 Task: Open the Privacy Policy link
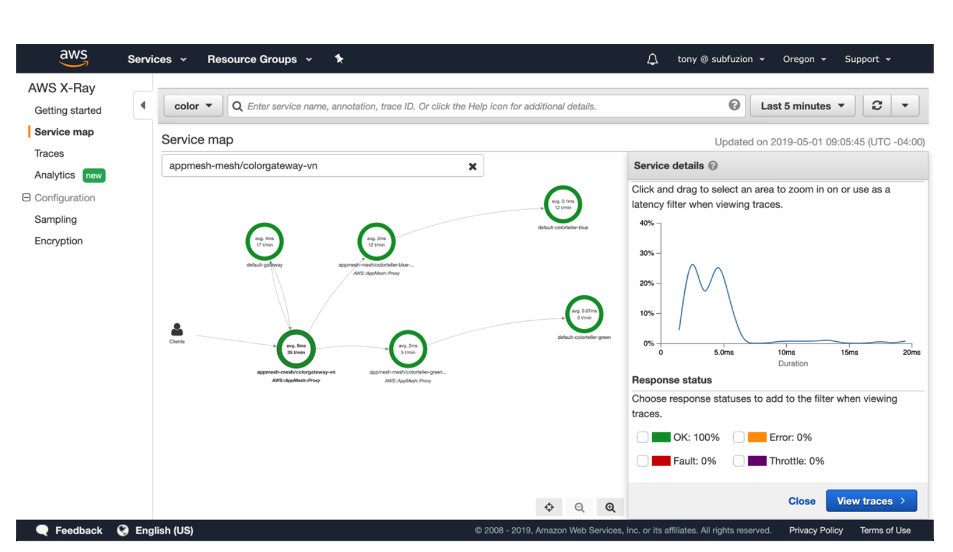815,530
